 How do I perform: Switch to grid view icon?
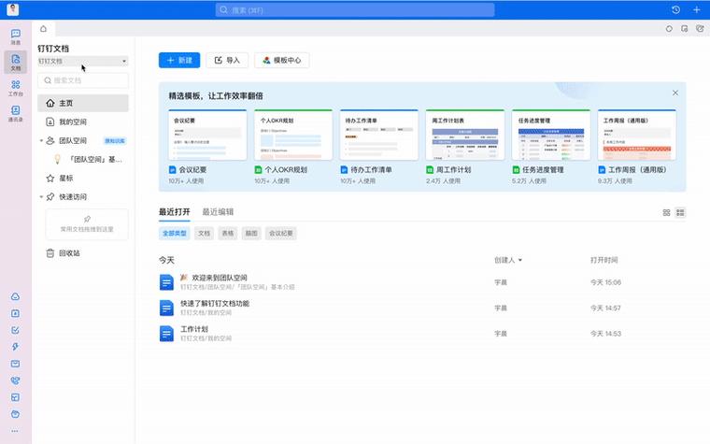point(666,212)
